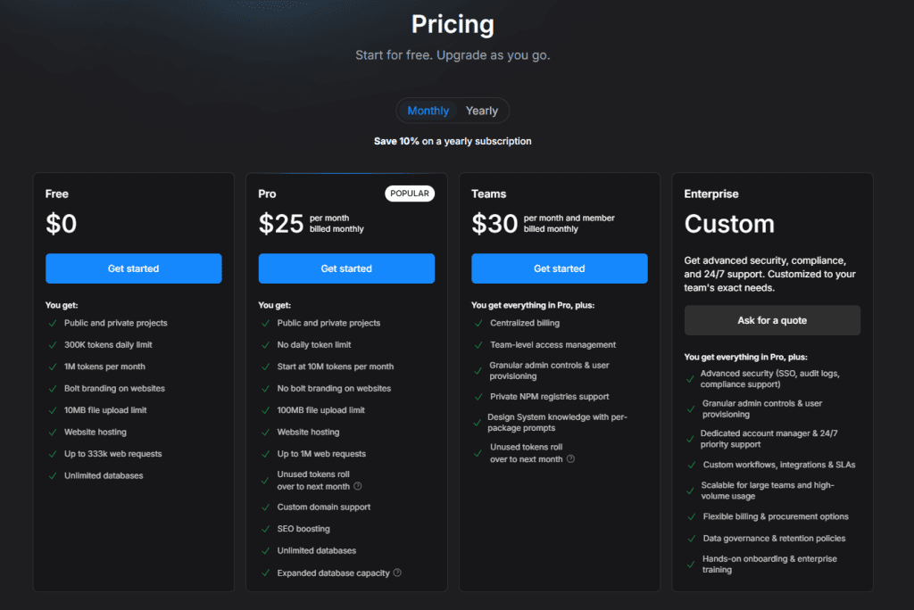Click the Pricing page heading
Screen dimensions: 914x610
(x=453, y=24)
